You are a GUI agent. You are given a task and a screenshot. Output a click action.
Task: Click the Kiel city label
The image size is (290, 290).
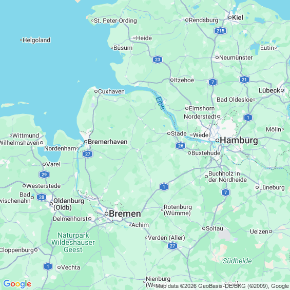[238, 17]
